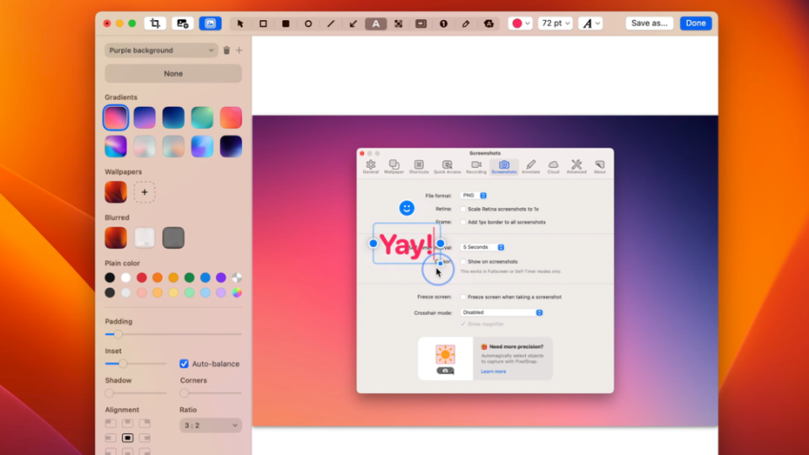Image resolution: width=809 pixels, height=455 pixels.
Task: Select the crop tool in the toolbar
Action: click(155, 24)
